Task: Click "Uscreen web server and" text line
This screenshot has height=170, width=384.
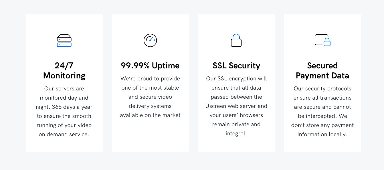Action: pos(236,106)
